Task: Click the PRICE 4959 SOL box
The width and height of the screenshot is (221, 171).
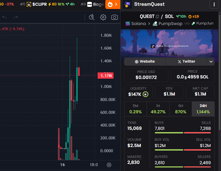Action: pyautogui.click(x=193, y=75)
